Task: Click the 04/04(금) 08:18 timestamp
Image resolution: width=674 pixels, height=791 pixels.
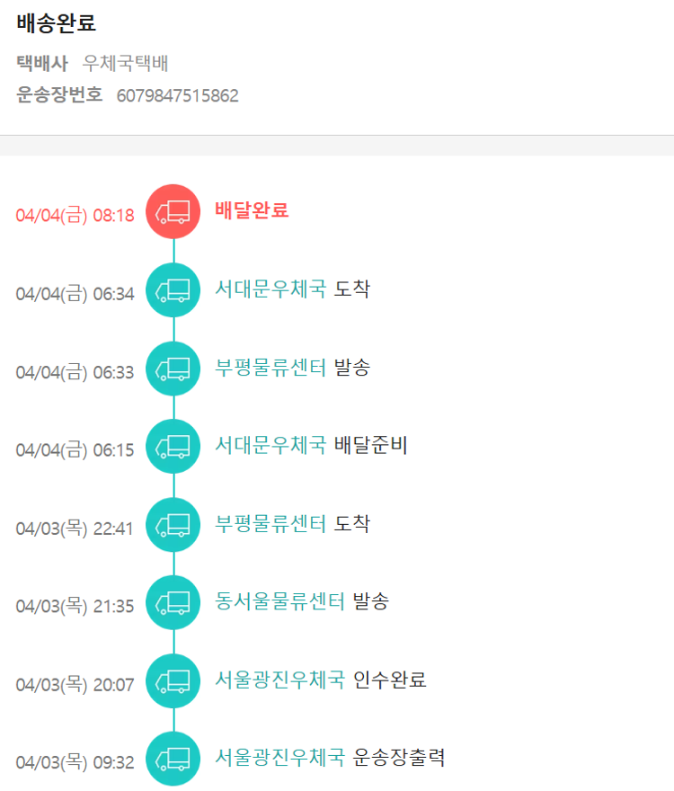Action: (x=75, y=216)
